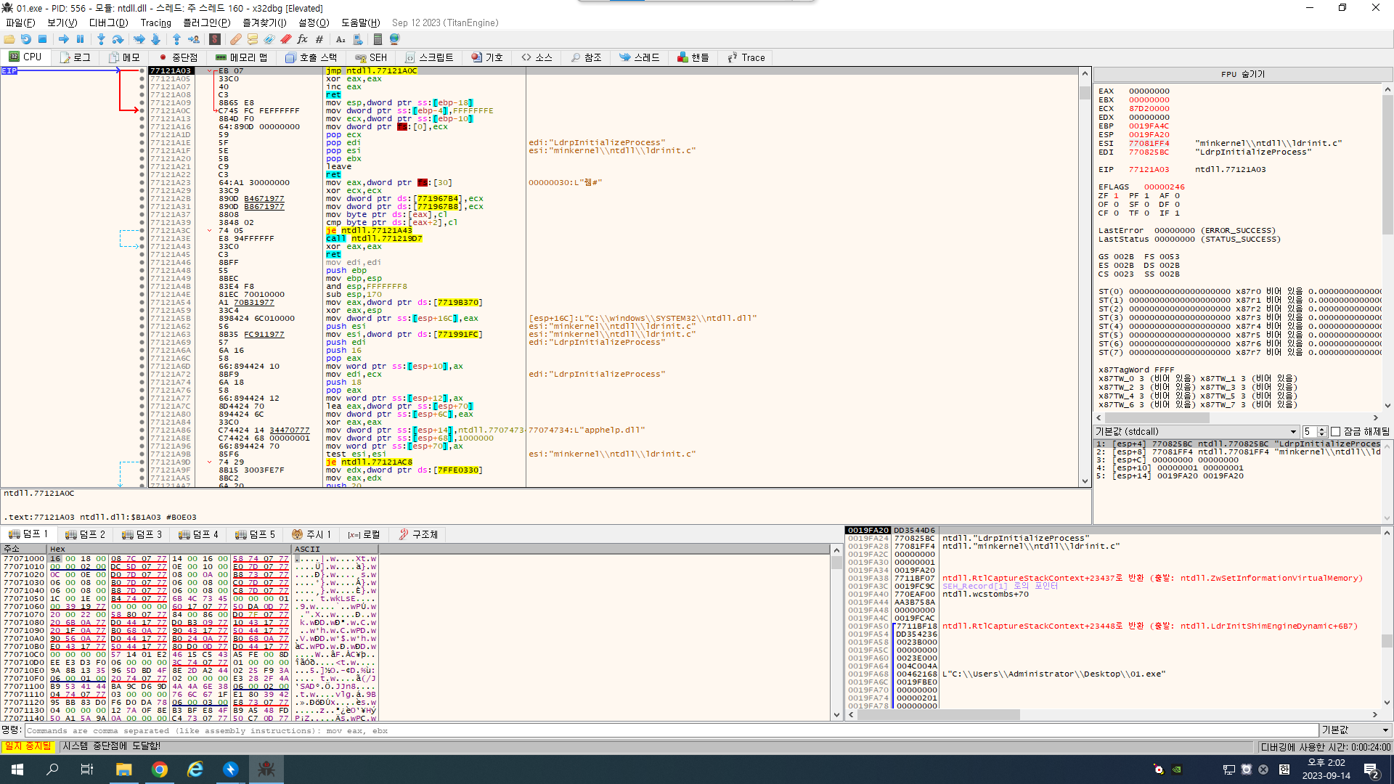Check the 잠금 해제됨 checkbox
Viewport: 1394px width, 784px height.
pyautogui.click(x=1336, y=431)
